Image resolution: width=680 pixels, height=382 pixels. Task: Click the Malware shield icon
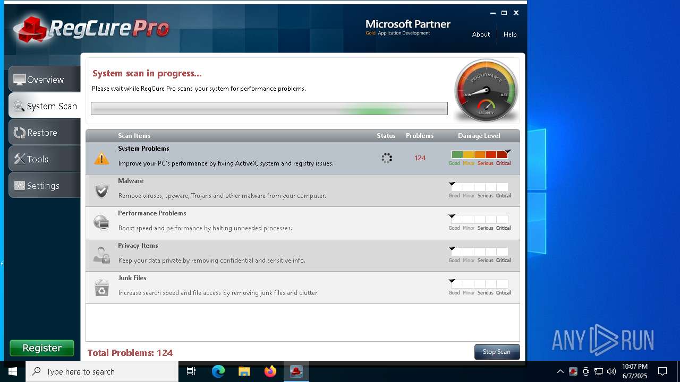click(x=101, y=190)
